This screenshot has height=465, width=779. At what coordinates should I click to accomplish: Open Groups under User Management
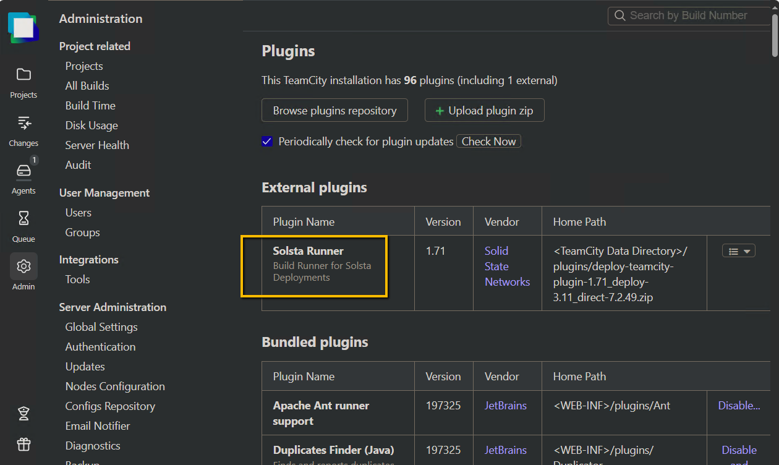click(82, 232)
